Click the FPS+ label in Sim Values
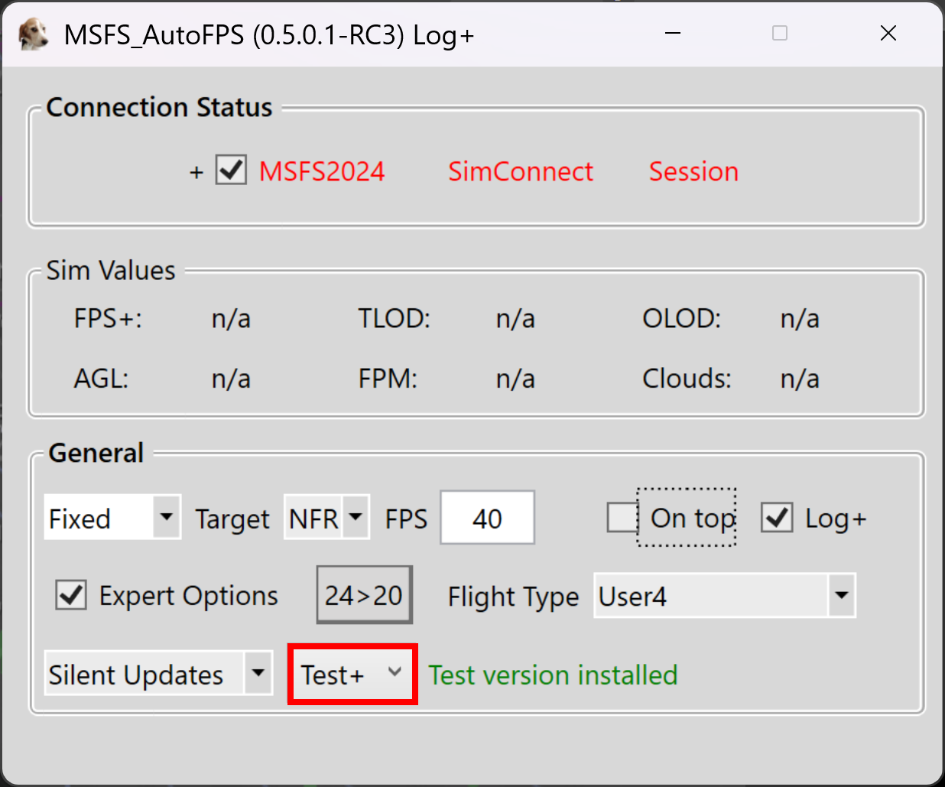This screenshot has width=945, height=787. pos(108,318)
